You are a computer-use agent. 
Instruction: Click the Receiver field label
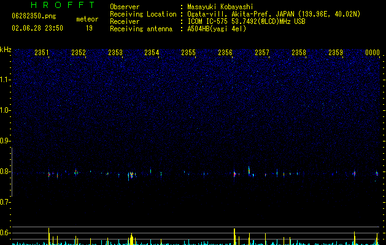[x=125, y=21]
